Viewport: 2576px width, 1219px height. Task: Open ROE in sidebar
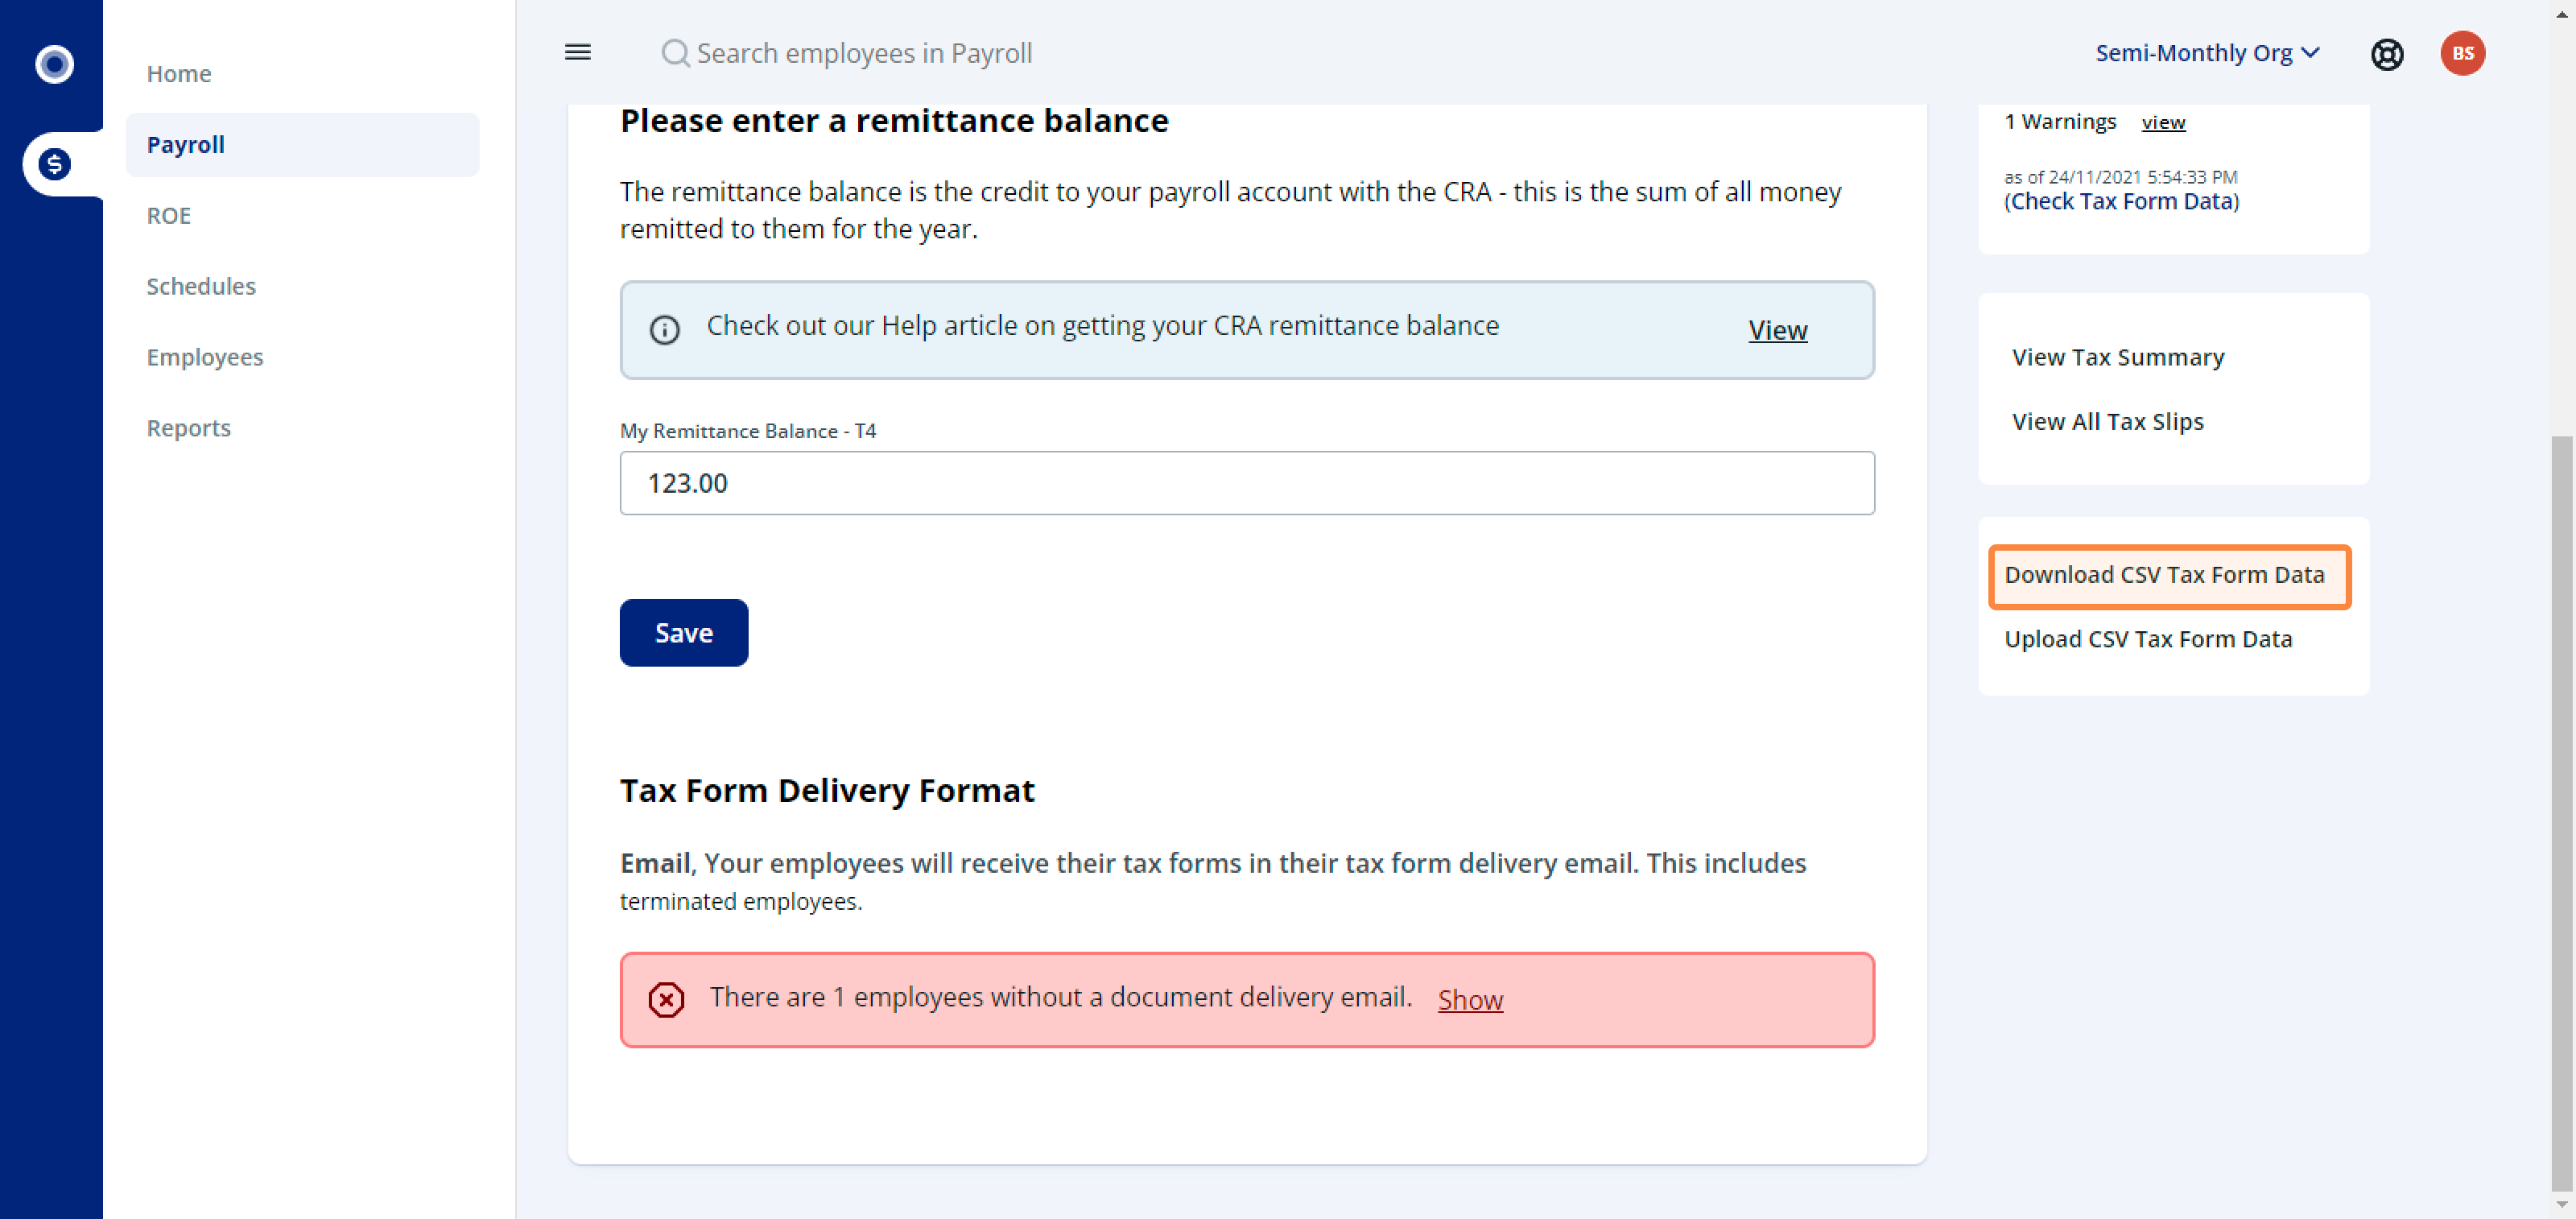[169, 215]
